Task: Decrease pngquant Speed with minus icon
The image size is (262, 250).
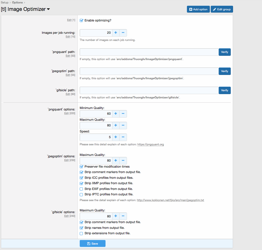Action: [123, 137]
